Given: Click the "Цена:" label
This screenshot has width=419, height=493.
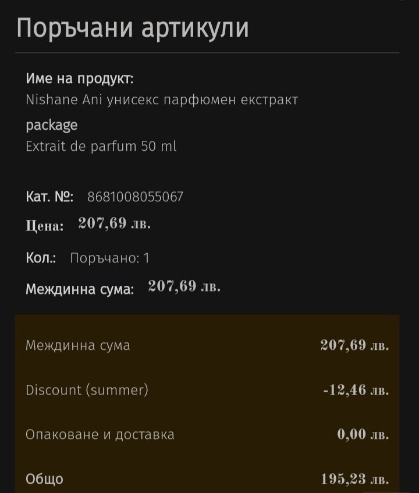Looking at the screenshot, I should 45,226.
